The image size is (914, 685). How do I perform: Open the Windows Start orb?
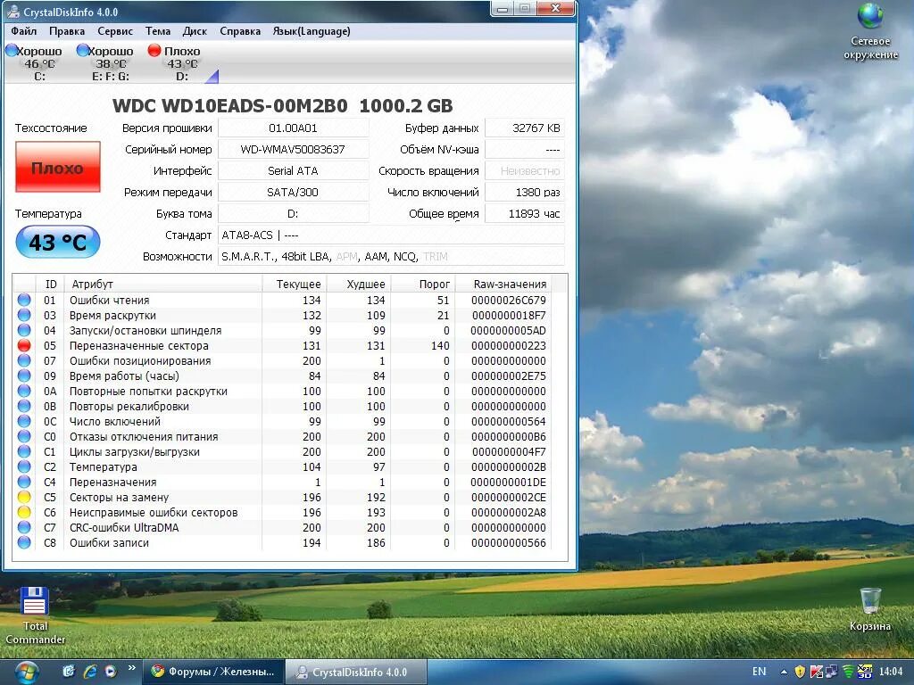pos(27,673)
